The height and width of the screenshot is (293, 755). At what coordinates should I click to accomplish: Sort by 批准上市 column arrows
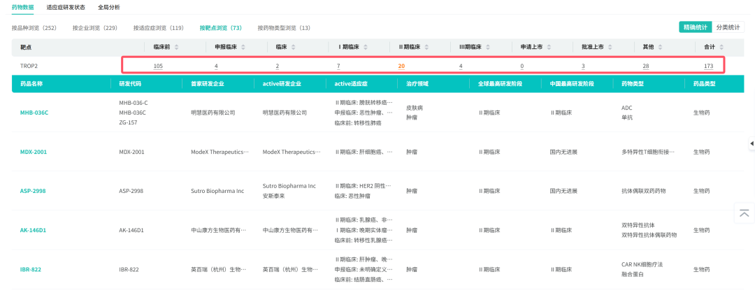(610, 48)
